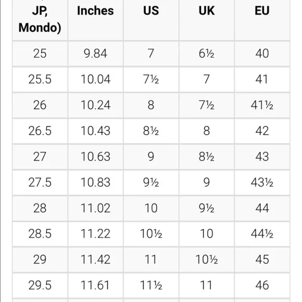The height and width of the screenshot is (302, 302).
Task: Click the Inches column header
Action: (95, 20)
